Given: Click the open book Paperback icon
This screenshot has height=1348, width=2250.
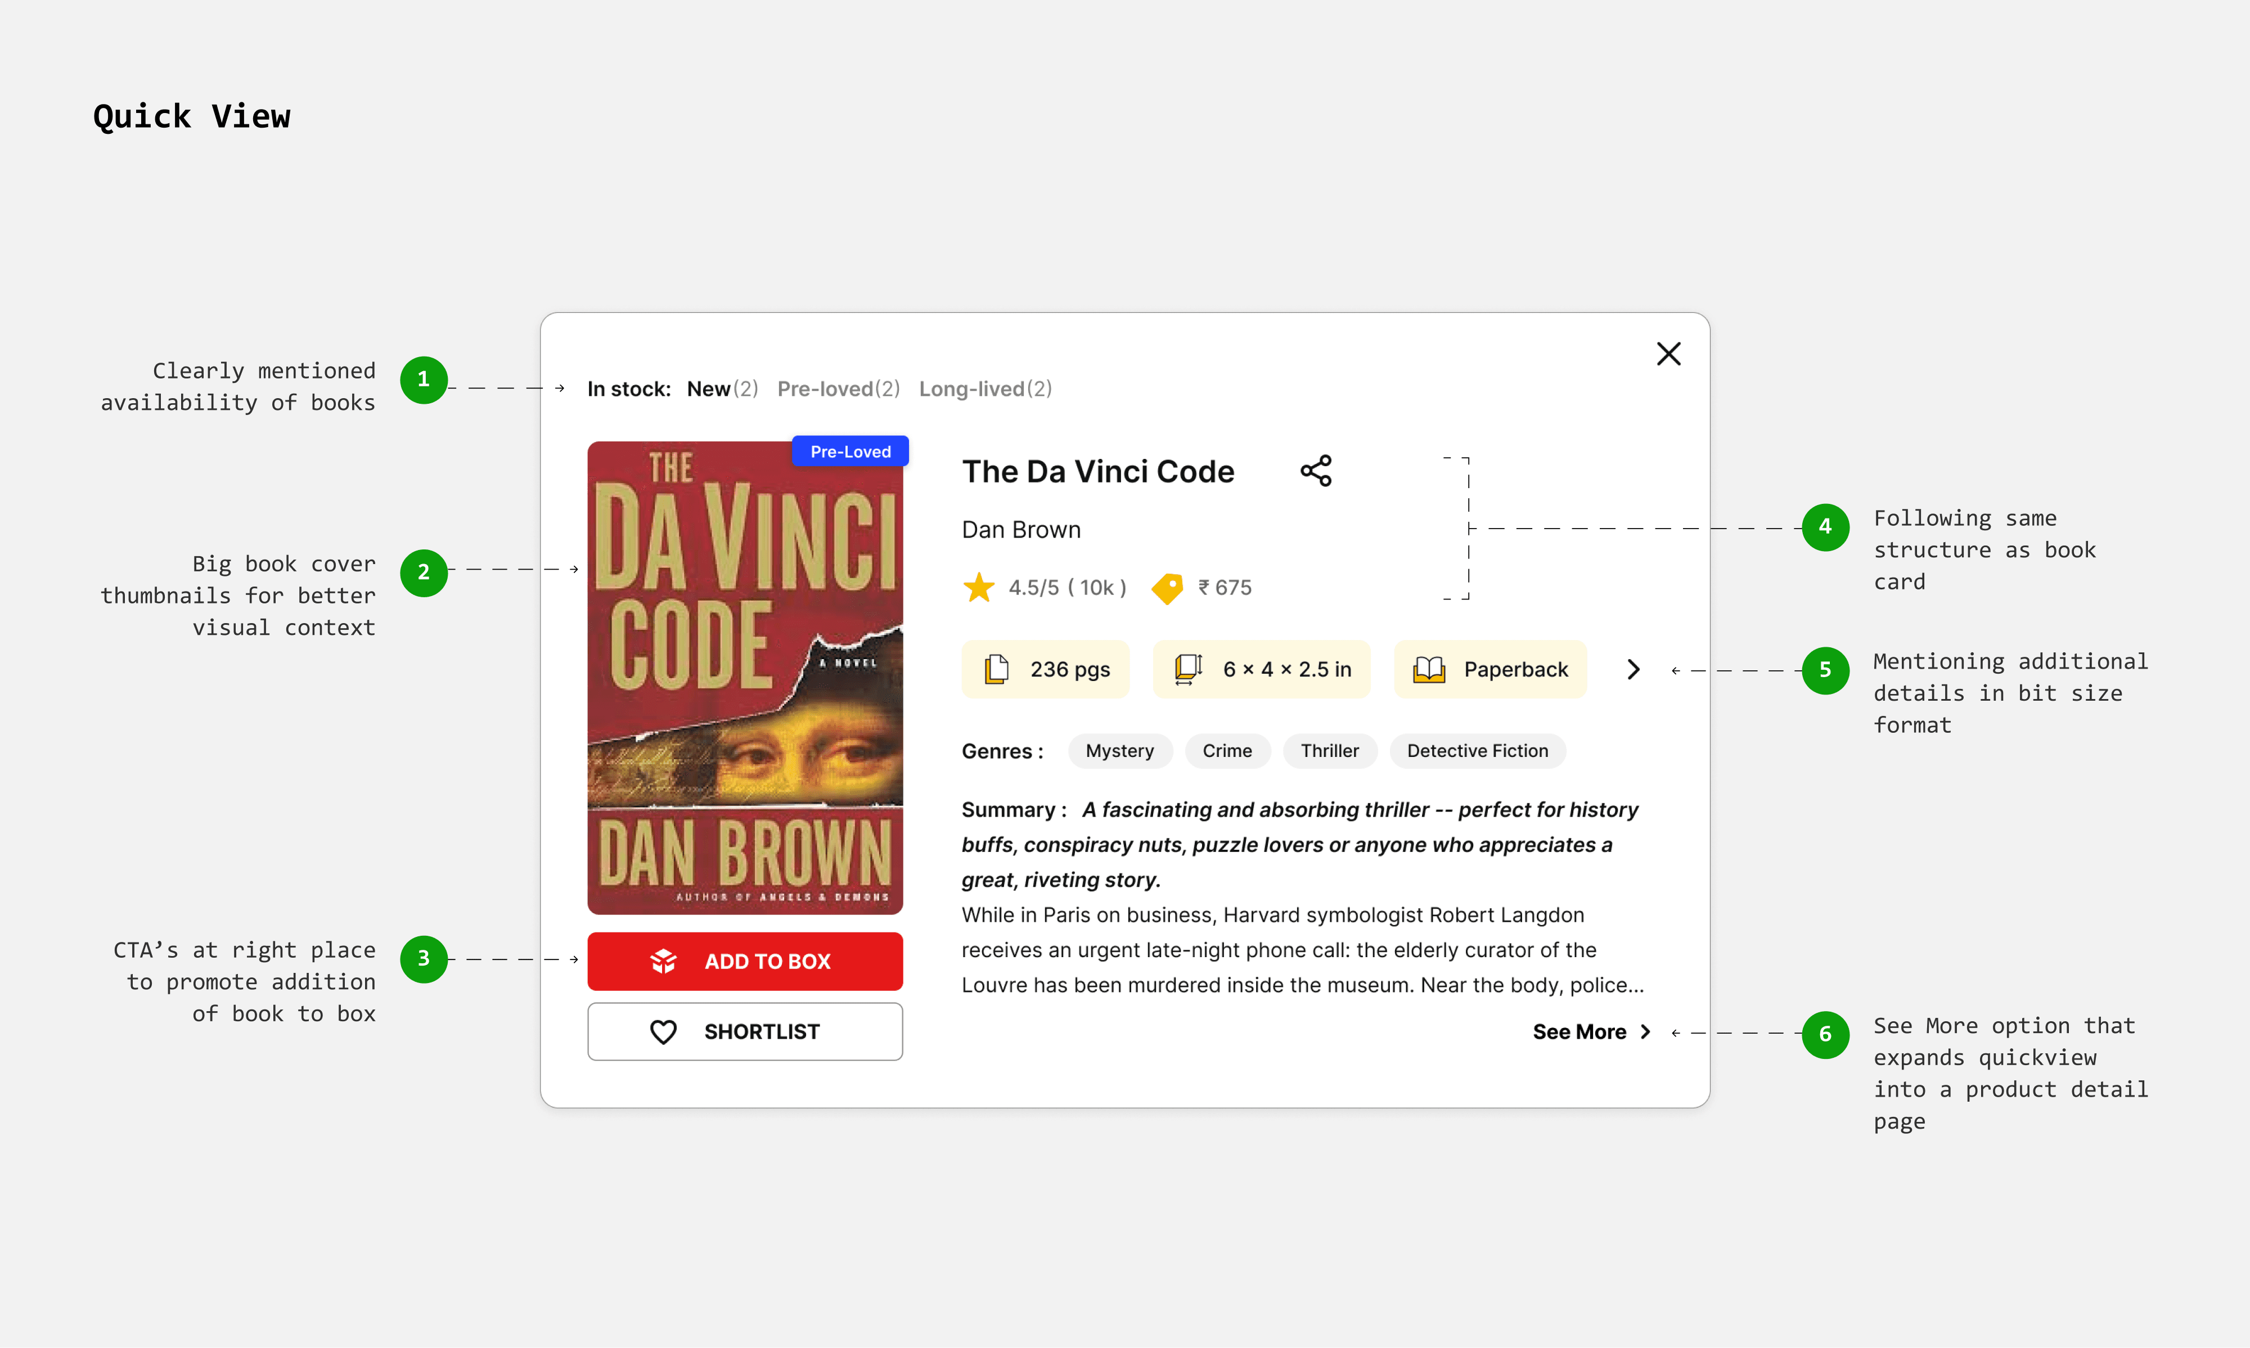Looking at the screenshot, I should (x=1429, y=669).
